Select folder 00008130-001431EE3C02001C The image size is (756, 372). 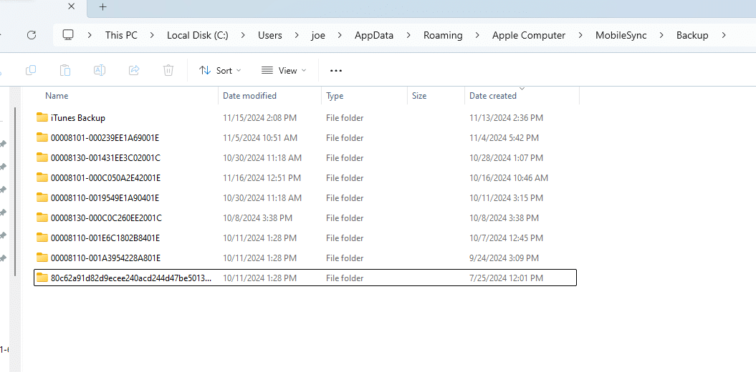click(105, 158)
